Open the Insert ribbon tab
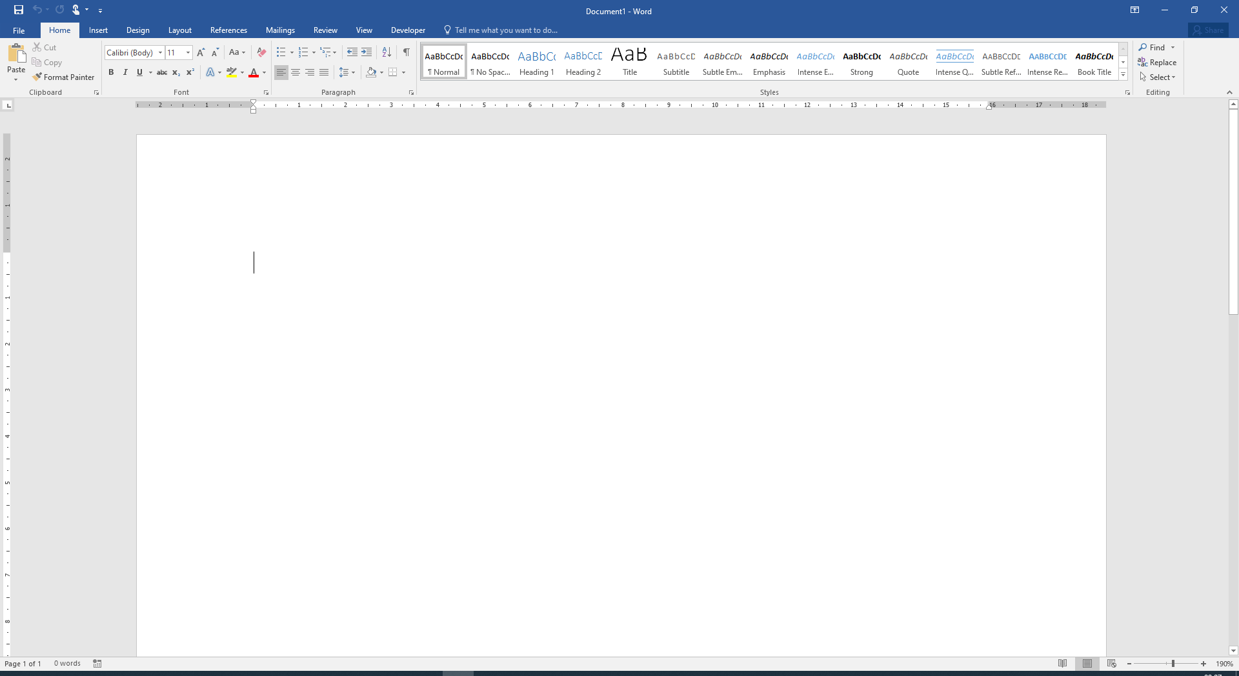1239x676 pixels. coord(98,30)
